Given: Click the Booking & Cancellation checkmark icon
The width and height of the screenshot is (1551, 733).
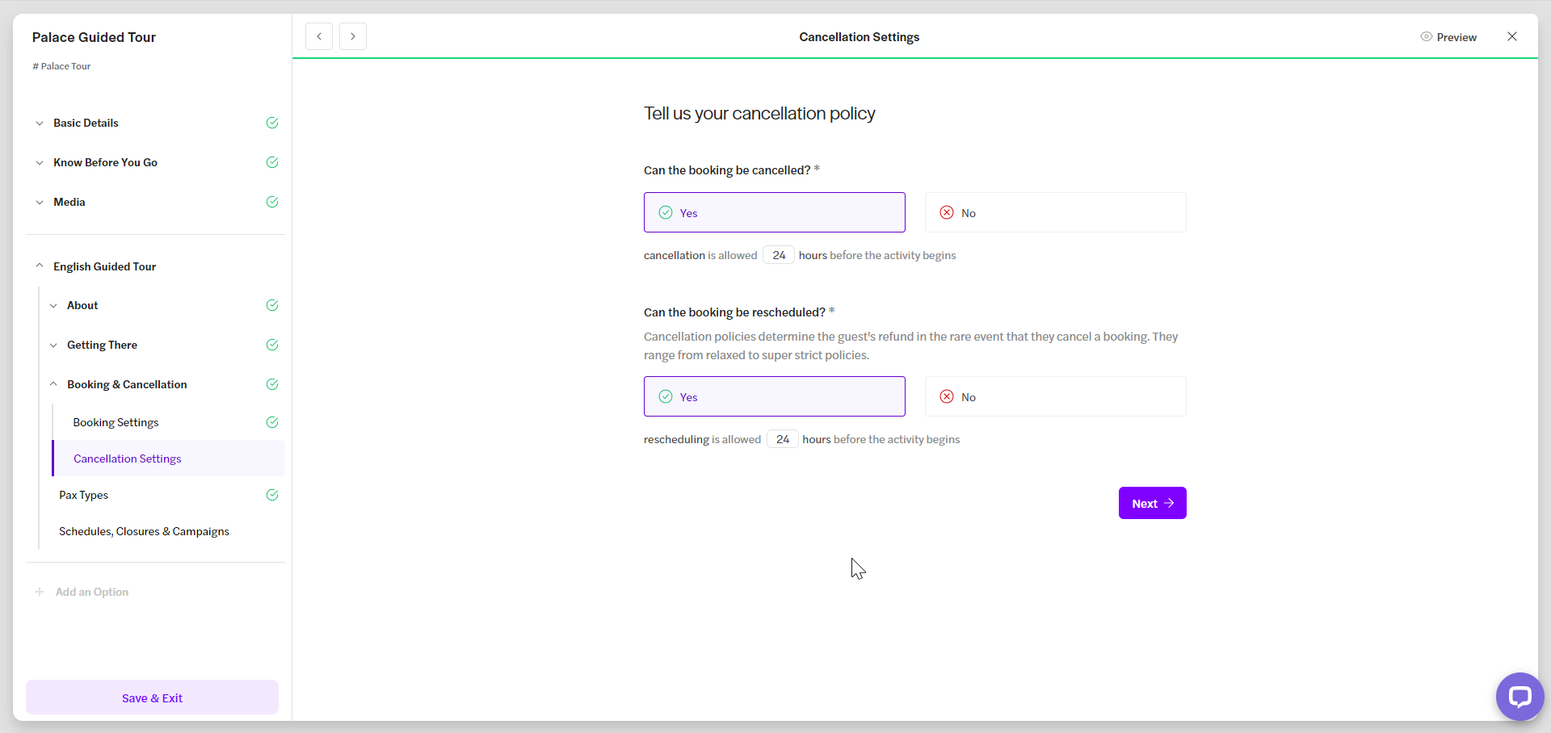Looking at the screenshot, I should (x=272, y=384).
